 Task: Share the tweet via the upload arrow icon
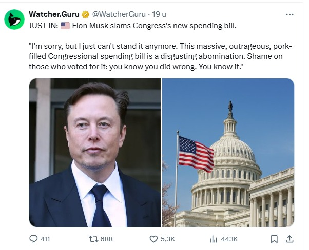(289, 239)
